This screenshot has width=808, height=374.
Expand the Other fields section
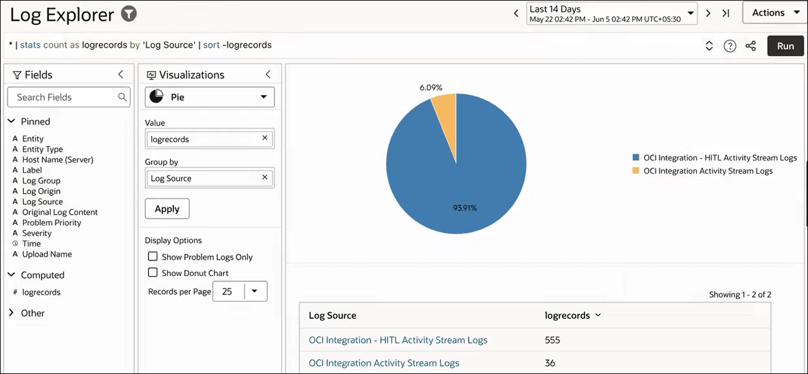(x=11, y=313)
